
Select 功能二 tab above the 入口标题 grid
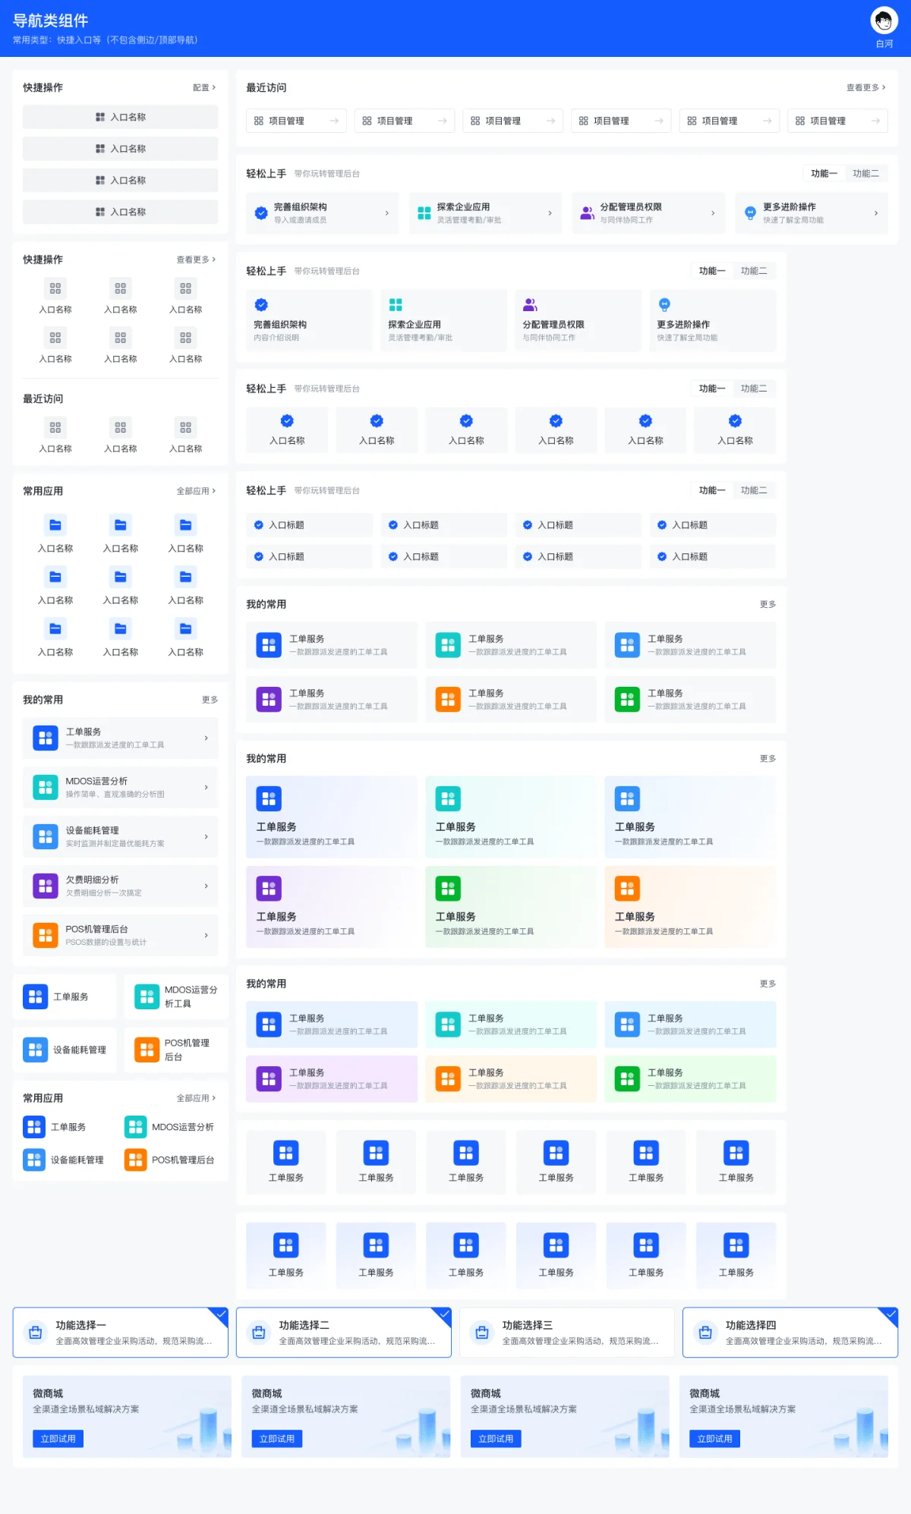[x=753, y=490]
